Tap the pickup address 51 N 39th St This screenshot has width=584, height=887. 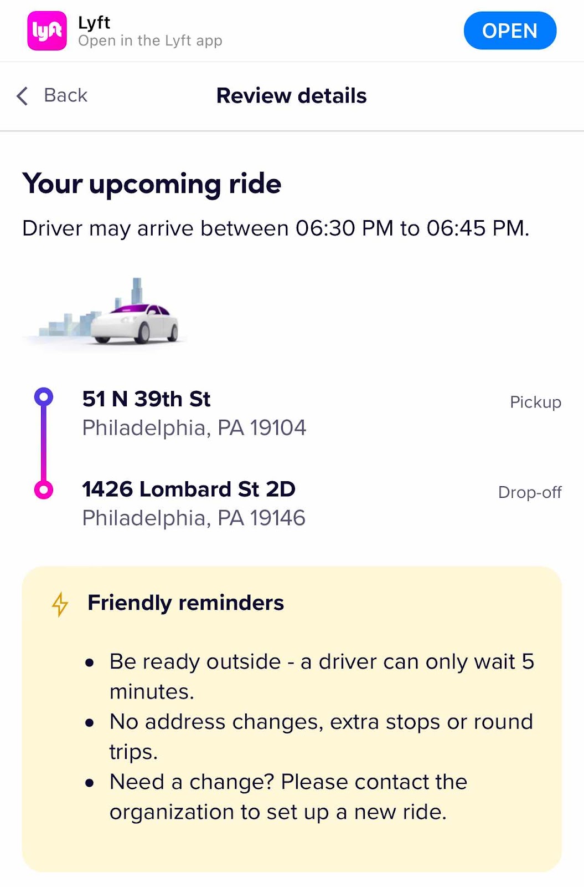146,399
